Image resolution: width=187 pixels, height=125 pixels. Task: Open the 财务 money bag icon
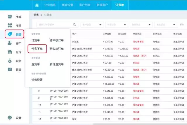pyautogui.click(x=10, y=61)
